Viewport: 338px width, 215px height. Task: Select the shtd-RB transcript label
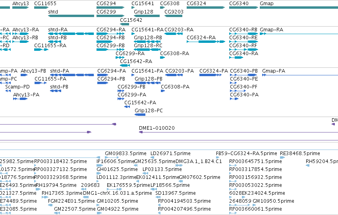(57, 37)
